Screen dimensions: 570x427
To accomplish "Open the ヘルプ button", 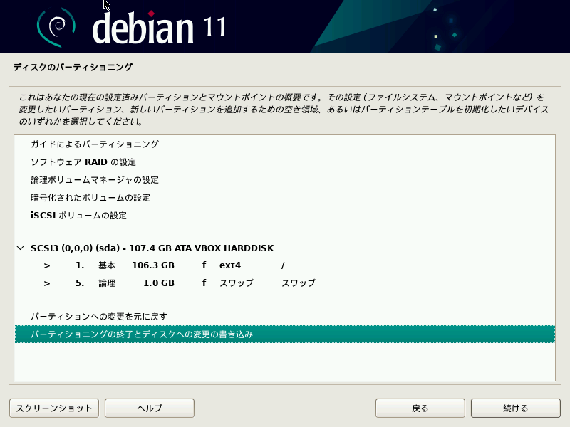I will (x=150, y=408).
